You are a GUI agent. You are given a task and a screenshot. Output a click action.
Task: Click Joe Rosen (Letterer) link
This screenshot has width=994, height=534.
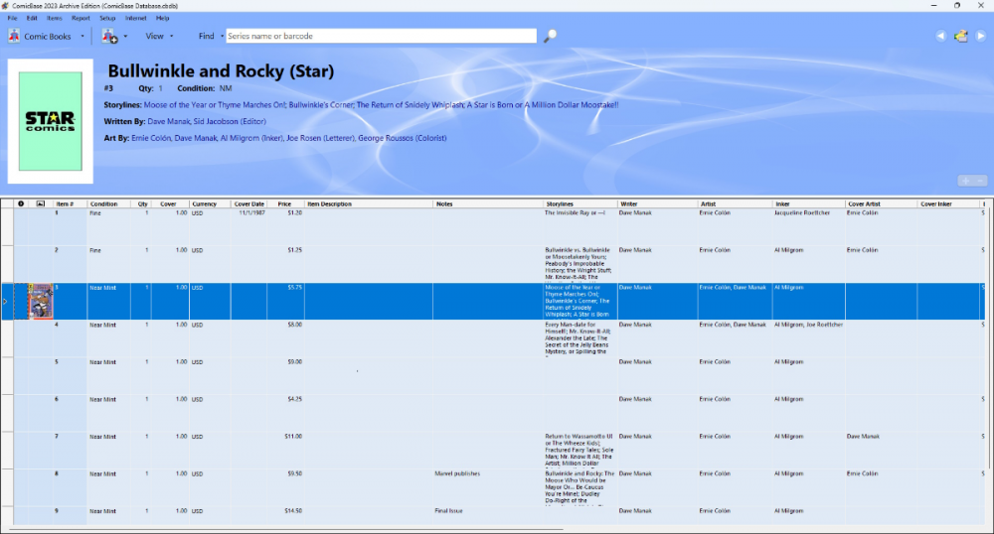click(x=320, y=138)
